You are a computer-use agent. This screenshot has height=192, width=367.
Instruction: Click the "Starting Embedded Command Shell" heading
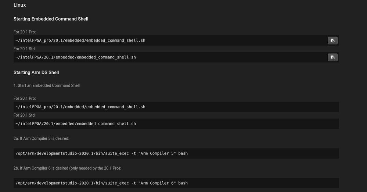51,19
